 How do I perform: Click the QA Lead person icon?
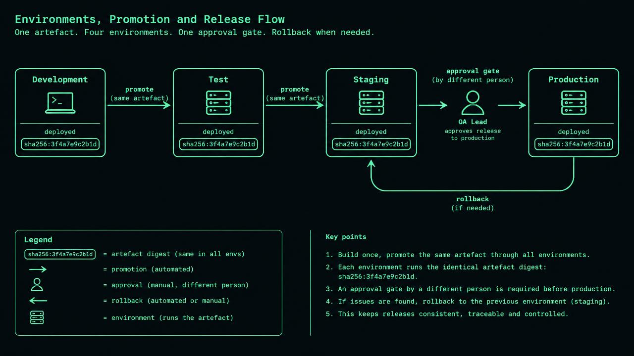[x=473, y=103]
